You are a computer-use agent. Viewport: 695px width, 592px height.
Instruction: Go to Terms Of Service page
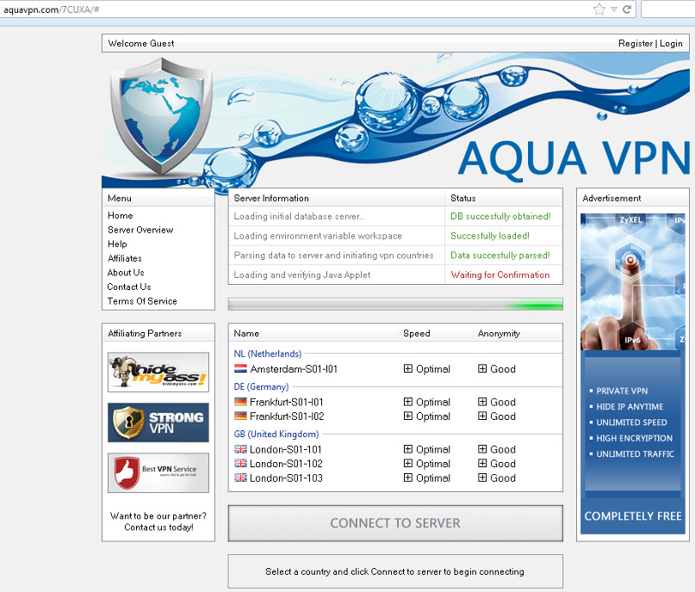coord(142,301)
